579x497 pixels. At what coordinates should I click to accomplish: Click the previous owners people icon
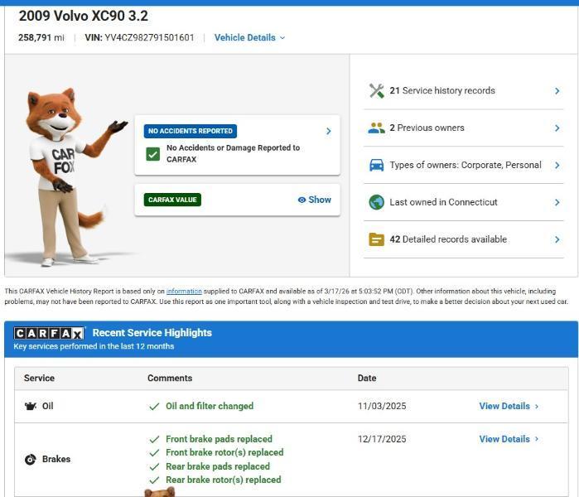pyautogui.click(x=376, y=128)
